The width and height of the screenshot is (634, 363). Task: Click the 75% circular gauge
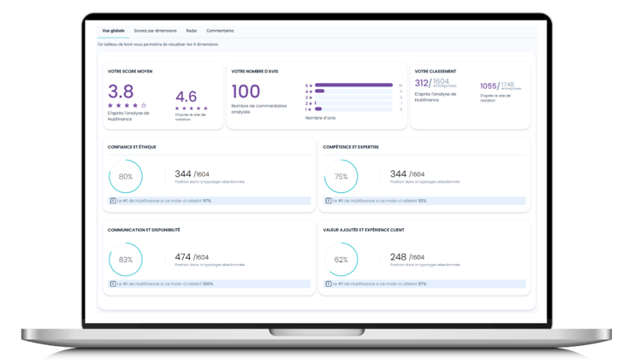[x=341, y=177]
